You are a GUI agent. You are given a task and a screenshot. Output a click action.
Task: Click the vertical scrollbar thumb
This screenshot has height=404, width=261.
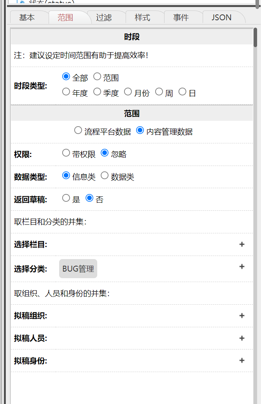click(x=256, y=37)
